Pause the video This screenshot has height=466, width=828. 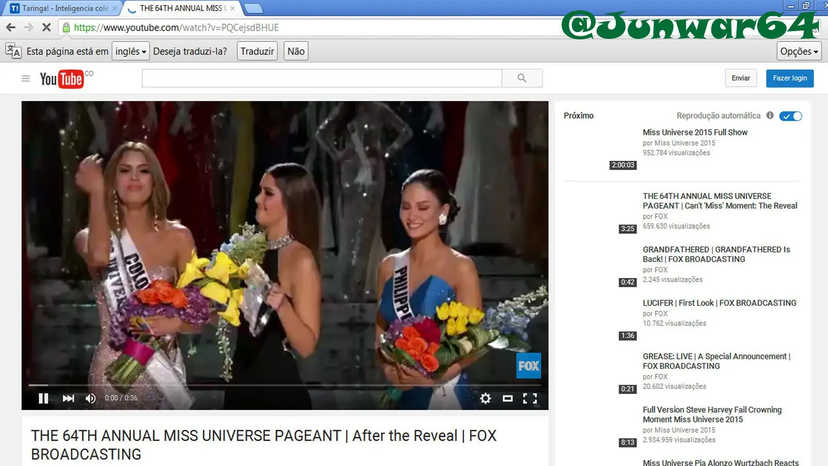43,398
